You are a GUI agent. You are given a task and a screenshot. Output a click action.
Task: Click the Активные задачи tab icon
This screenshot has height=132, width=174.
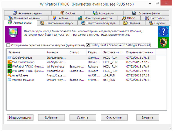pyautogui.click(x=15, y=13)
